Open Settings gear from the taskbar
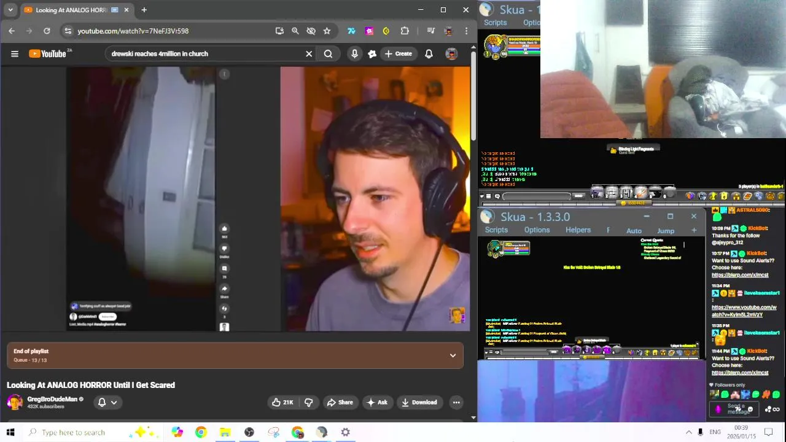786x442 pixels. 346,432
